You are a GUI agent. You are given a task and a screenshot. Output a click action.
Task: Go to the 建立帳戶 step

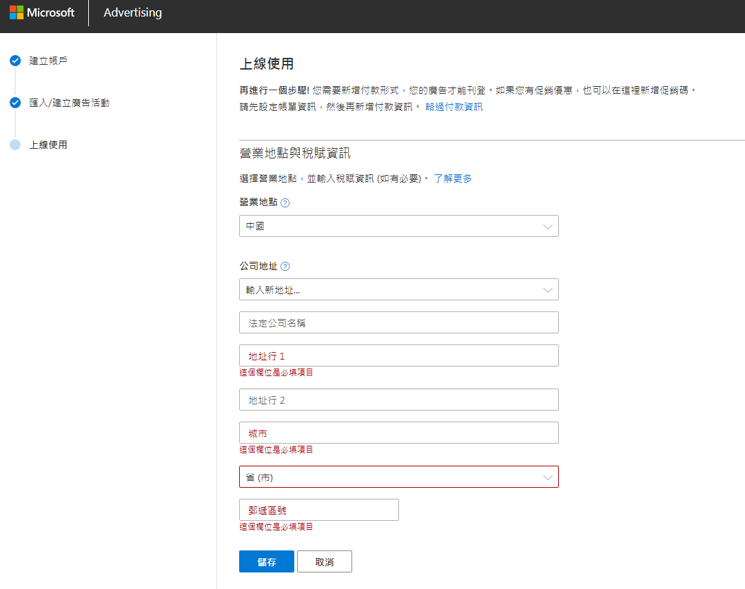pos(48,61)
